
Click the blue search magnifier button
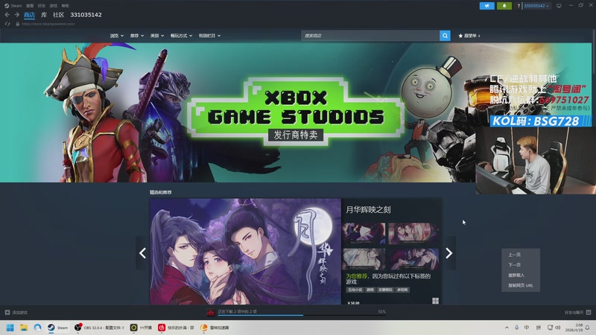[445, 36]
